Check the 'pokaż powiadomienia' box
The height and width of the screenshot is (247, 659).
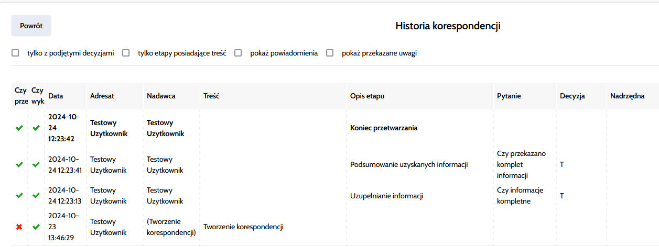[x=238, y=53]
